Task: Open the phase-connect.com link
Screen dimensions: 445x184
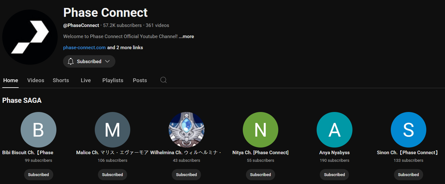Action: point(84,48)
